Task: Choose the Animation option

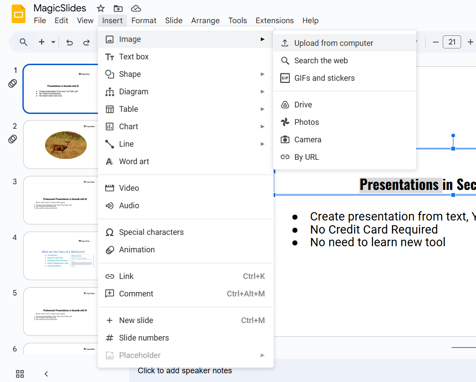Action: coord(186,250)
